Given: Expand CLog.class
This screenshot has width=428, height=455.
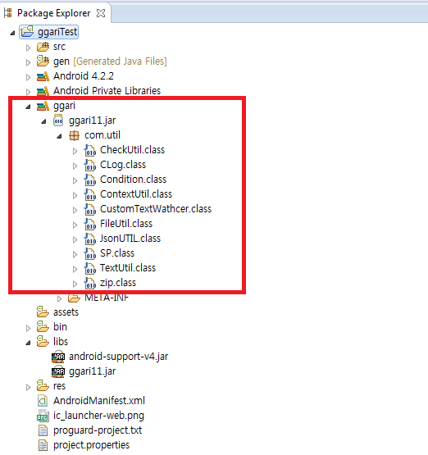Looking at the screenshot, I should 75,166.
